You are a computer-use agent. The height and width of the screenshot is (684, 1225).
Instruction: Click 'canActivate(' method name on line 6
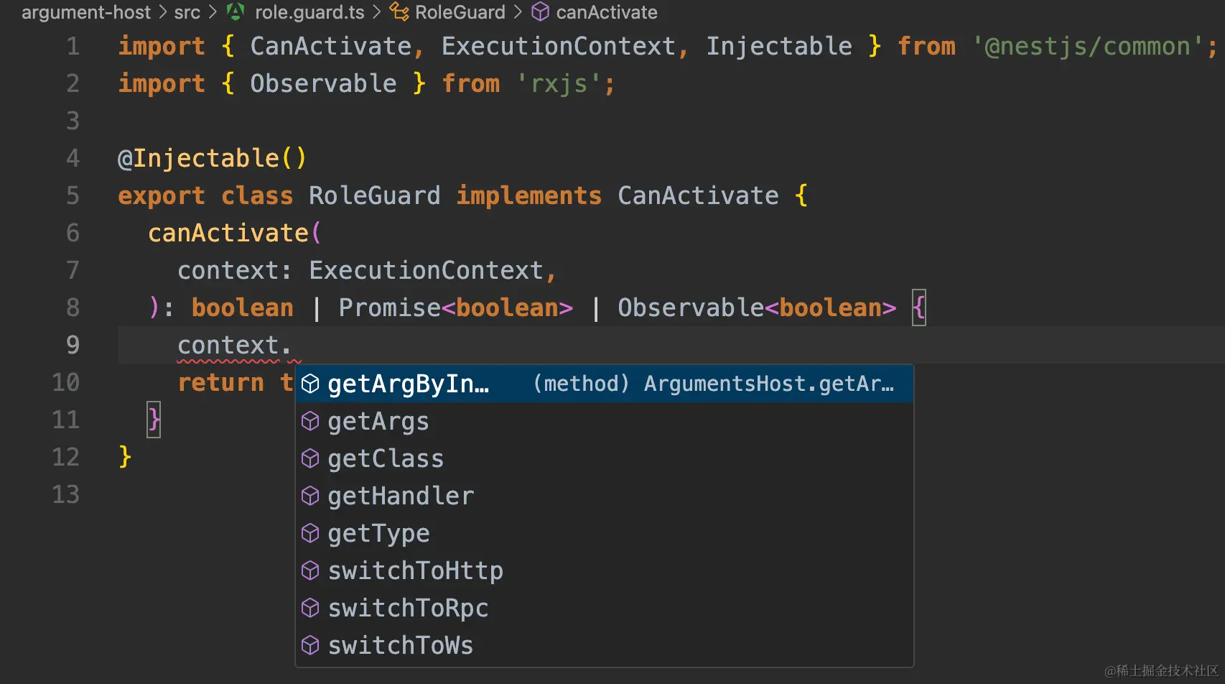point(235,234)
